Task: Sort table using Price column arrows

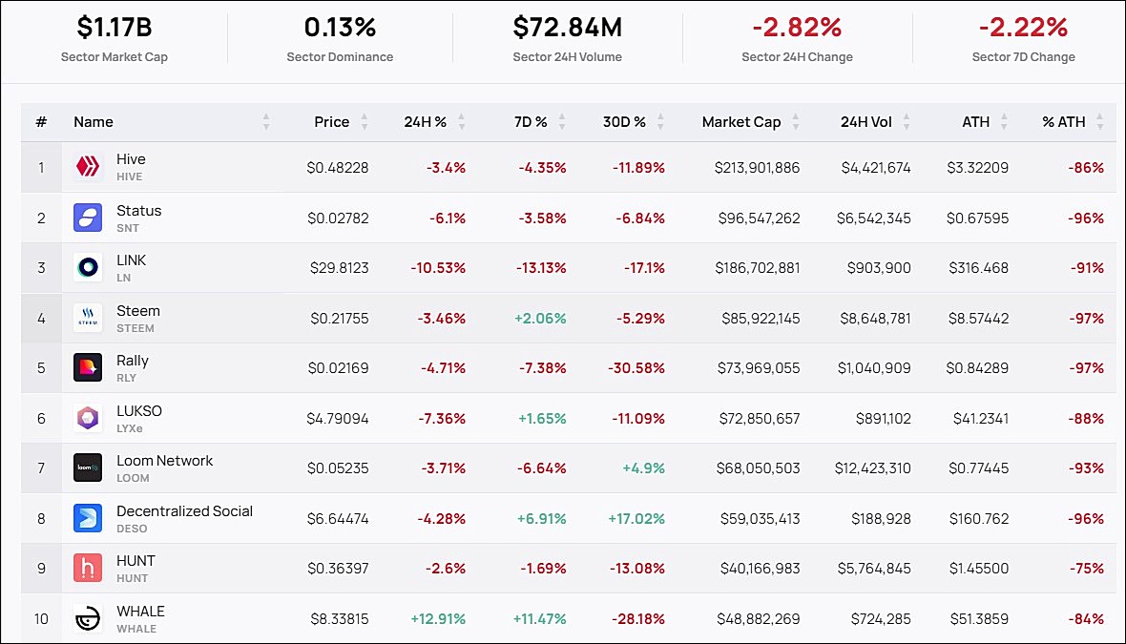Action: [365, 122]
